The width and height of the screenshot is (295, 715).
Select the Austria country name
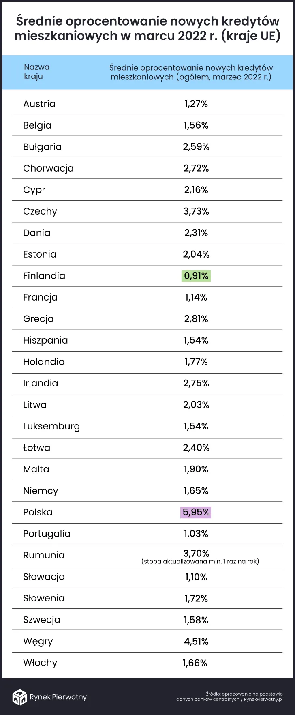[x=39, y=104]
